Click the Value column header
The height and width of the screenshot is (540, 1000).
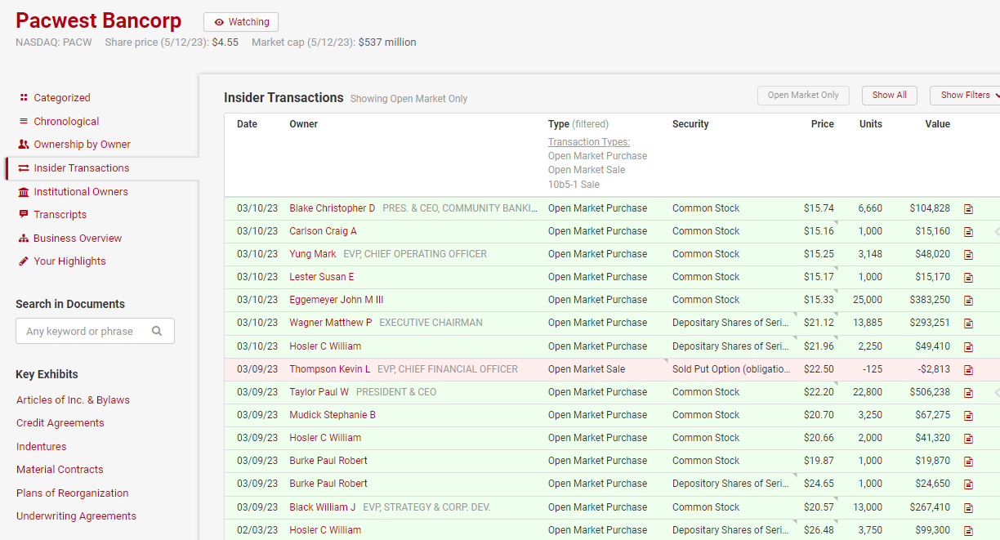(938, 124)
